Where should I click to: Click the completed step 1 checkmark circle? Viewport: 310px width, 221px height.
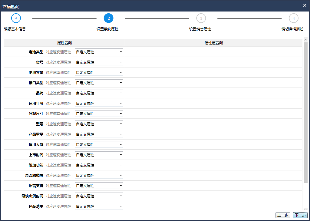(16, 18)
